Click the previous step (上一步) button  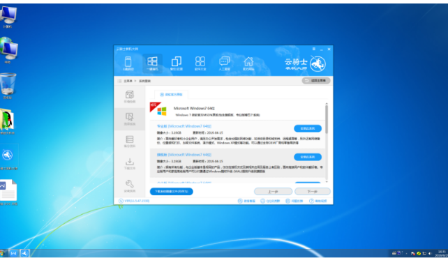(273, 191)
